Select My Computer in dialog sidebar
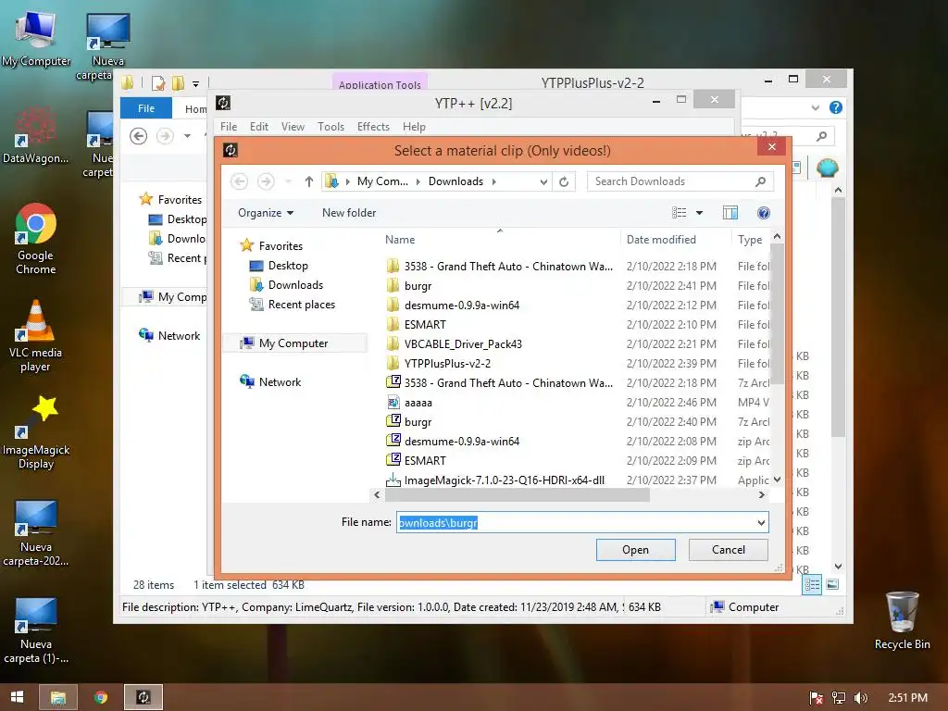This screenshot has height=711, width=948. tap(293, 343)
